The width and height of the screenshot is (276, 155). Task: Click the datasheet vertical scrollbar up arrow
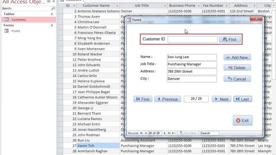(x=274, y=6)
